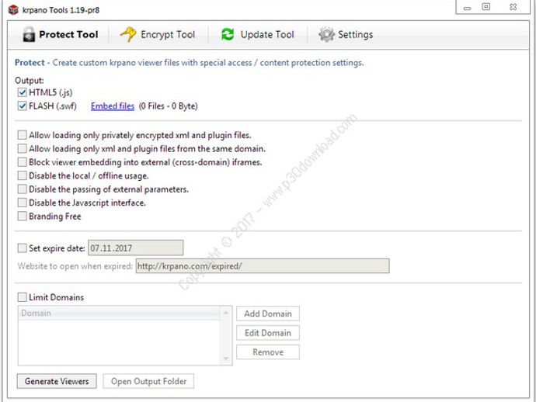The height and width of the screenshot is (402, 536).
Task: Open the Embed files link
Action: click(x=113, y=106)
